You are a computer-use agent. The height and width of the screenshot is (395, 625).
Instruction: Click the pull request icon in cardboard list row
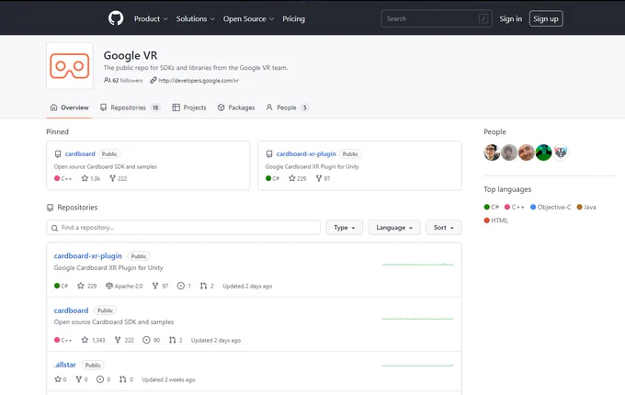[x=172, y=340]
